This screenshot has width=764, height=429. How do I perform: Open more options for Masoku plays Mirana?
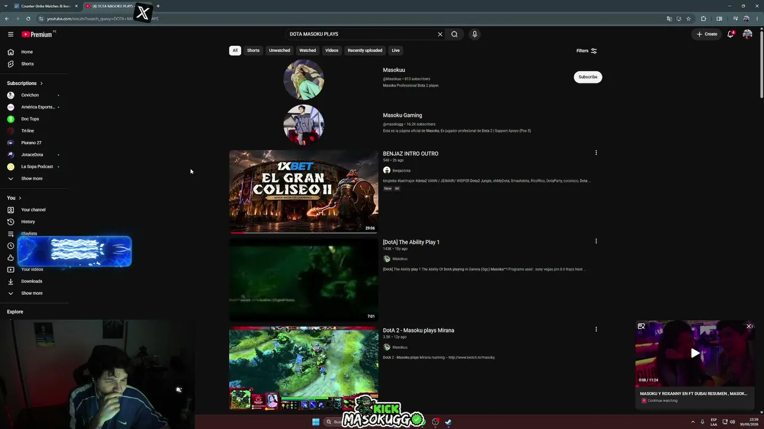point(596,329)
